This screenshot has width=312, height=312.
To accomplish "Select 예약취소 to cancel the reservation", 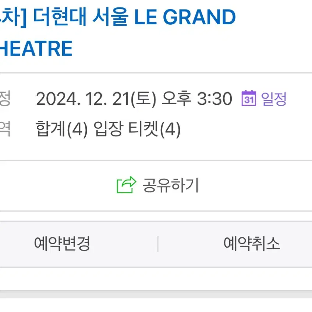I will [x=252, y=244].
